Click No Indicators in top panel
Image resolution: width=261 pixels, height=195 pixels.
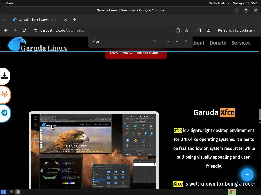coord(219,3)
